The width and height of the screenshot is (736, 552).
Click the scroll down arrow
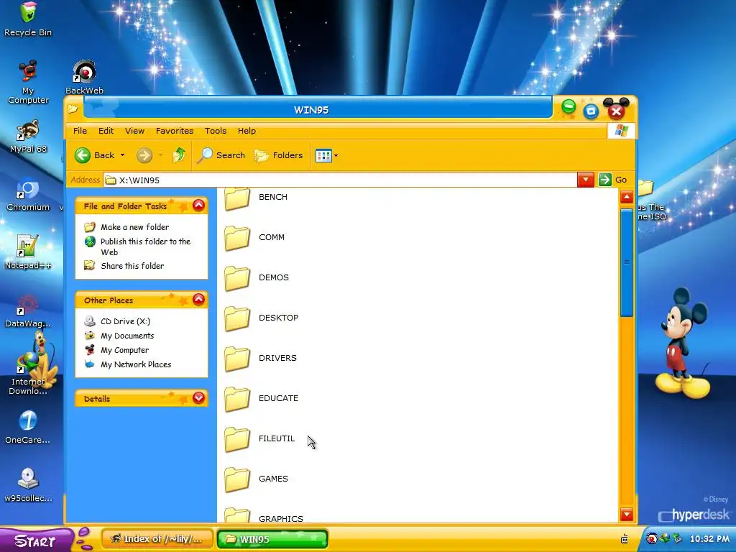[627, 515]
